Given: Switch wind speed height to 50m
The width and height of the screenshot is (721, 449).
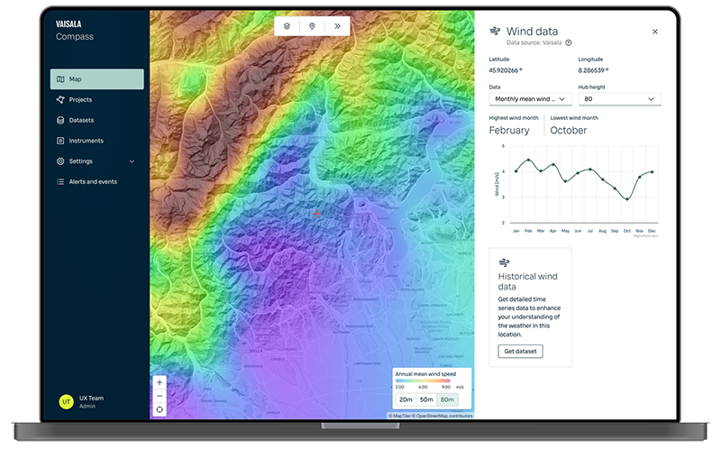Looking at the screenshot, I should [x=426, y=399].
